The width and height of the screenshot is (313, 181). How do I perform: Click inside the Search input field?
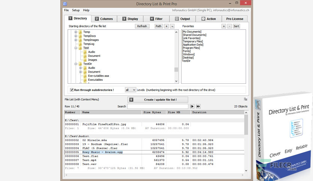pyautogui.click(x=158, y=107)
